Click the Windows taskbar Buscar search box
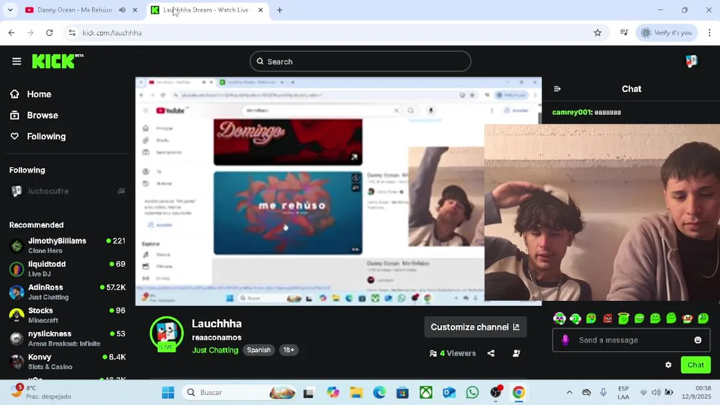The height and width of the screenshot is (405, 720). click(x=240, y=393)
